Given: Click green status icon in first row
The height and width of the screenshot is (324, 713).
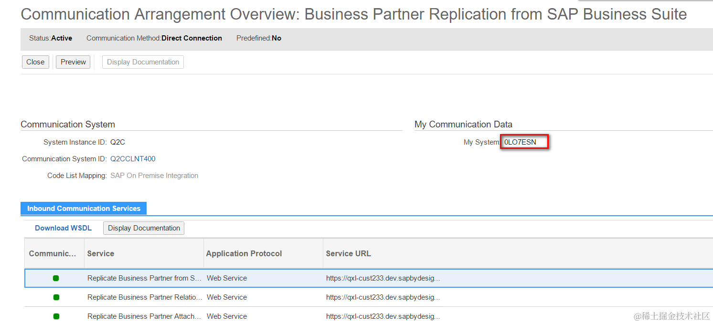Looking at the screenshot, I should pos(56,278).
